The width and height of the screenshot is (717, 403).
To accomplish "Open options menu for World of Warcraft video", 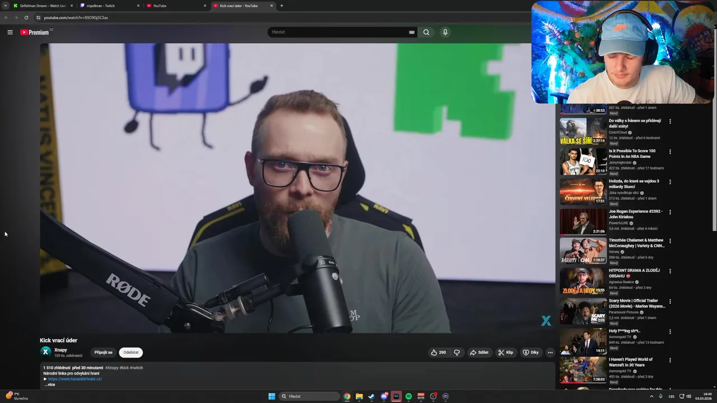I will (670, 360).
